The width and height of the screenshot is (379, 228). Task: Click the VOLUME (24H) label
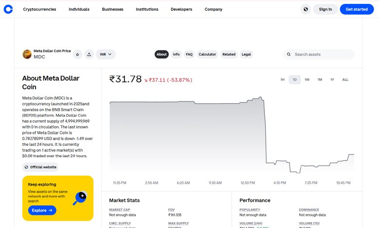click(251, 223)
